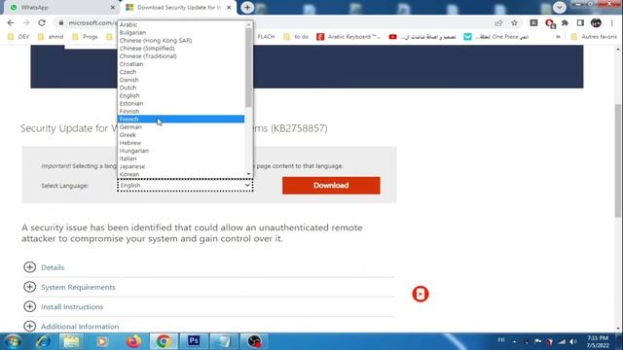Choose Chinese (Hong Kong SAR) option
This screenshot has height=350, width=623.
coord(181,41)
